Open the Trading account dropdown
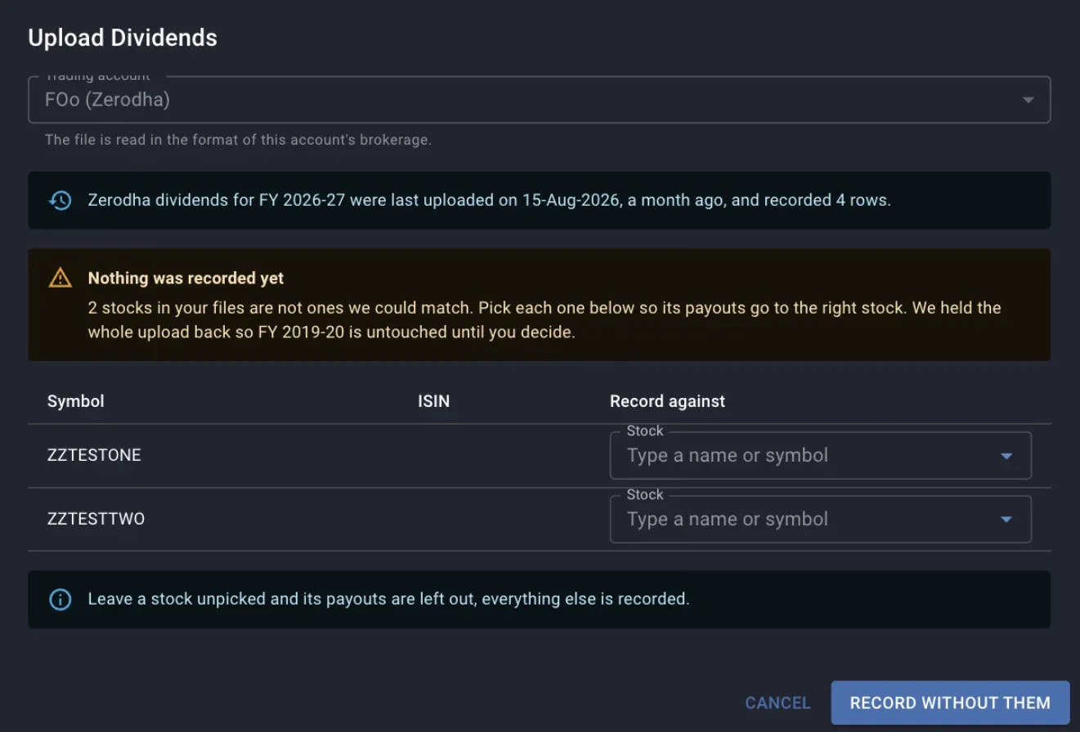Image resolution: width=1080 pixels, height=732 pixels. 540,100
